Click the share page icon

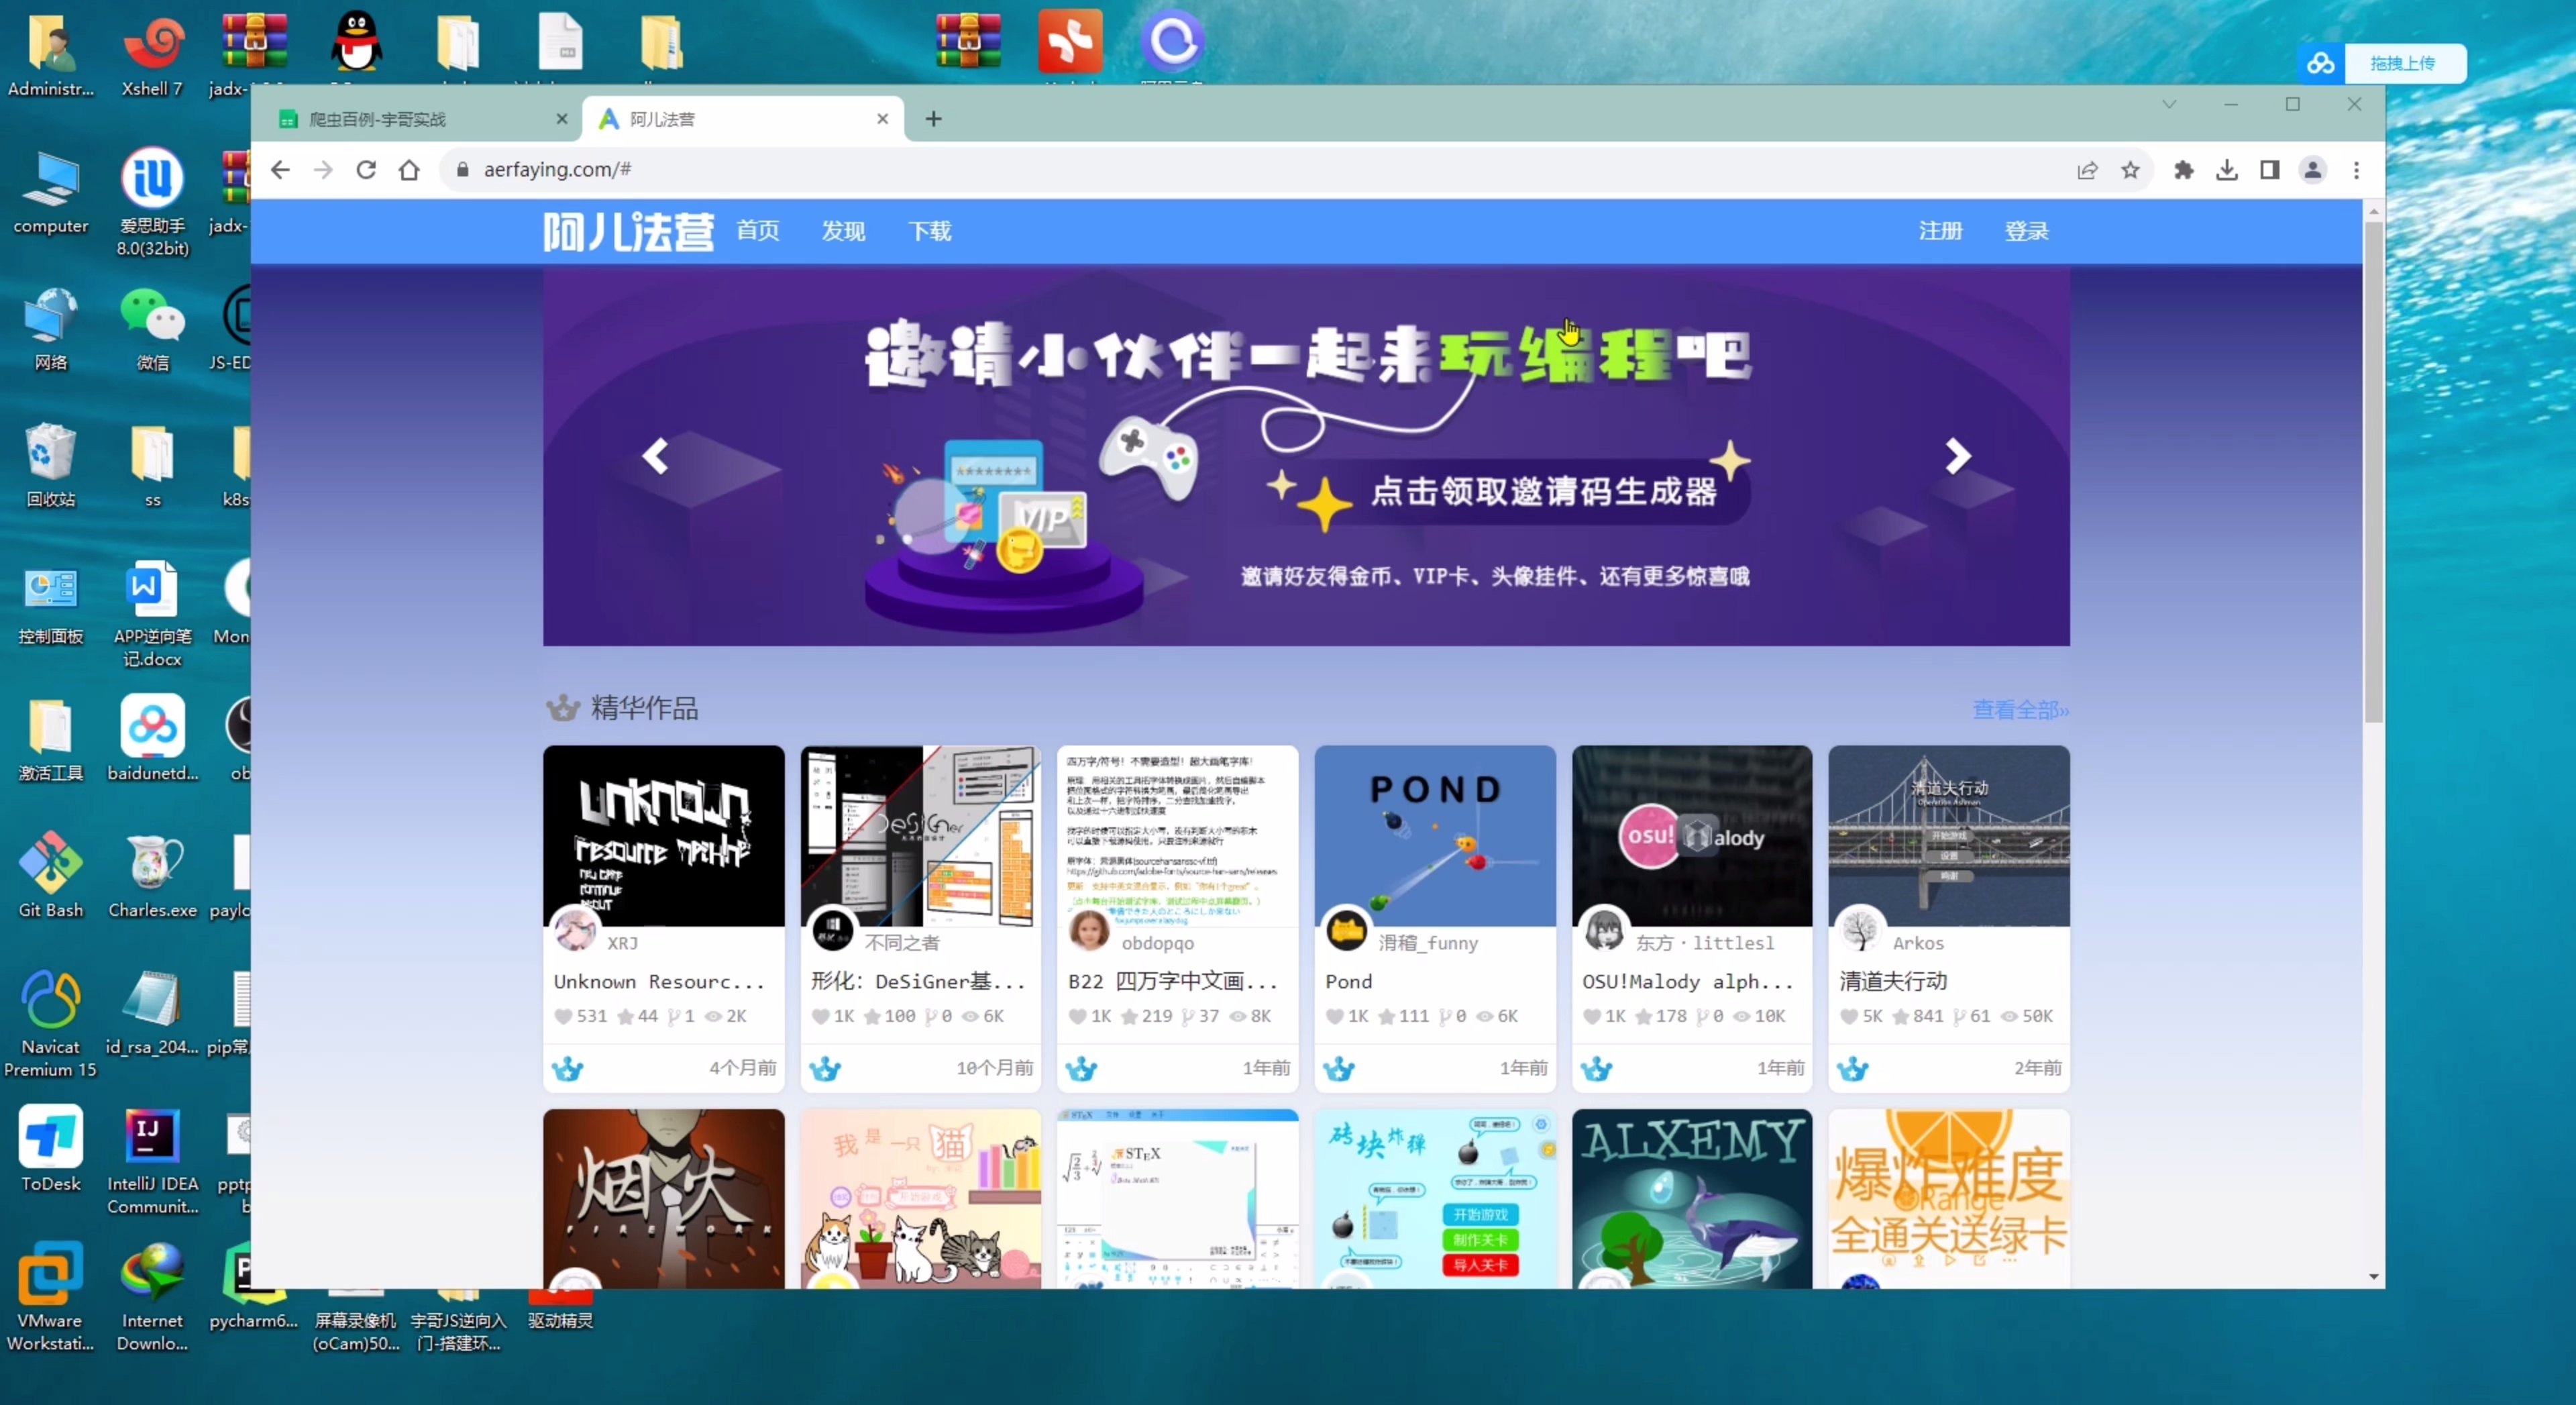point(2087,170)
